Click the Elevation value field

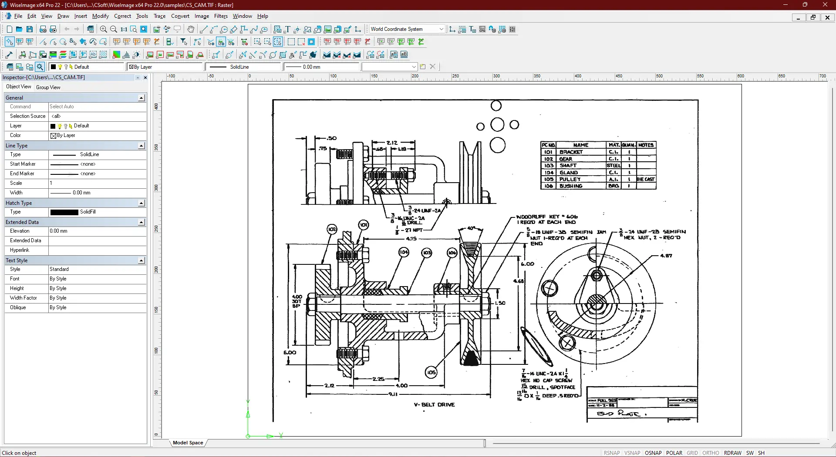click(x=97, y=231)
